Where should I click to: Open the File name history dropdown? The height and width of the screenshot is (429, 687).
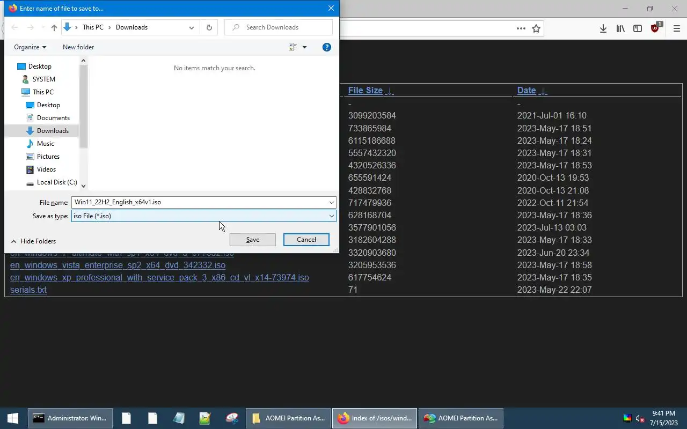coord(332,202)
